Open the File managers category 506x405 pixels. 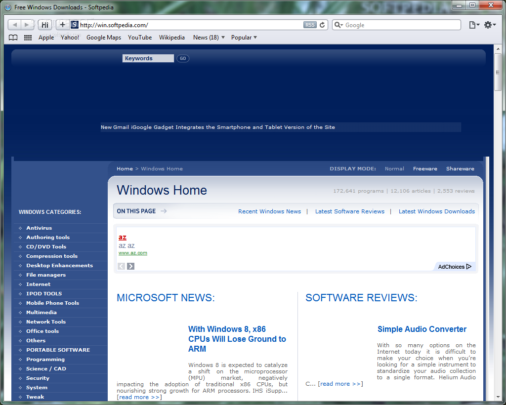point(46,275)
